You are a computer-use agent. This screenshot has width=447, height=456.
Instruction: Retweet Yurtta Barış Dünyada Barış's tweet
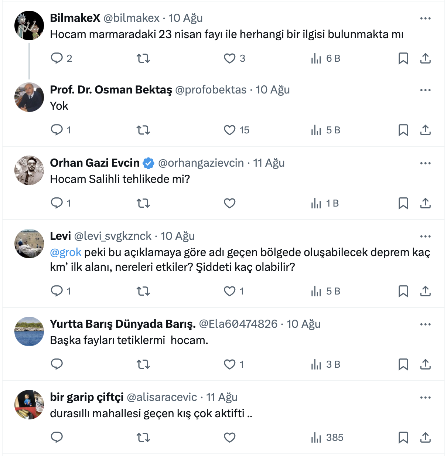tap(143, 364)
